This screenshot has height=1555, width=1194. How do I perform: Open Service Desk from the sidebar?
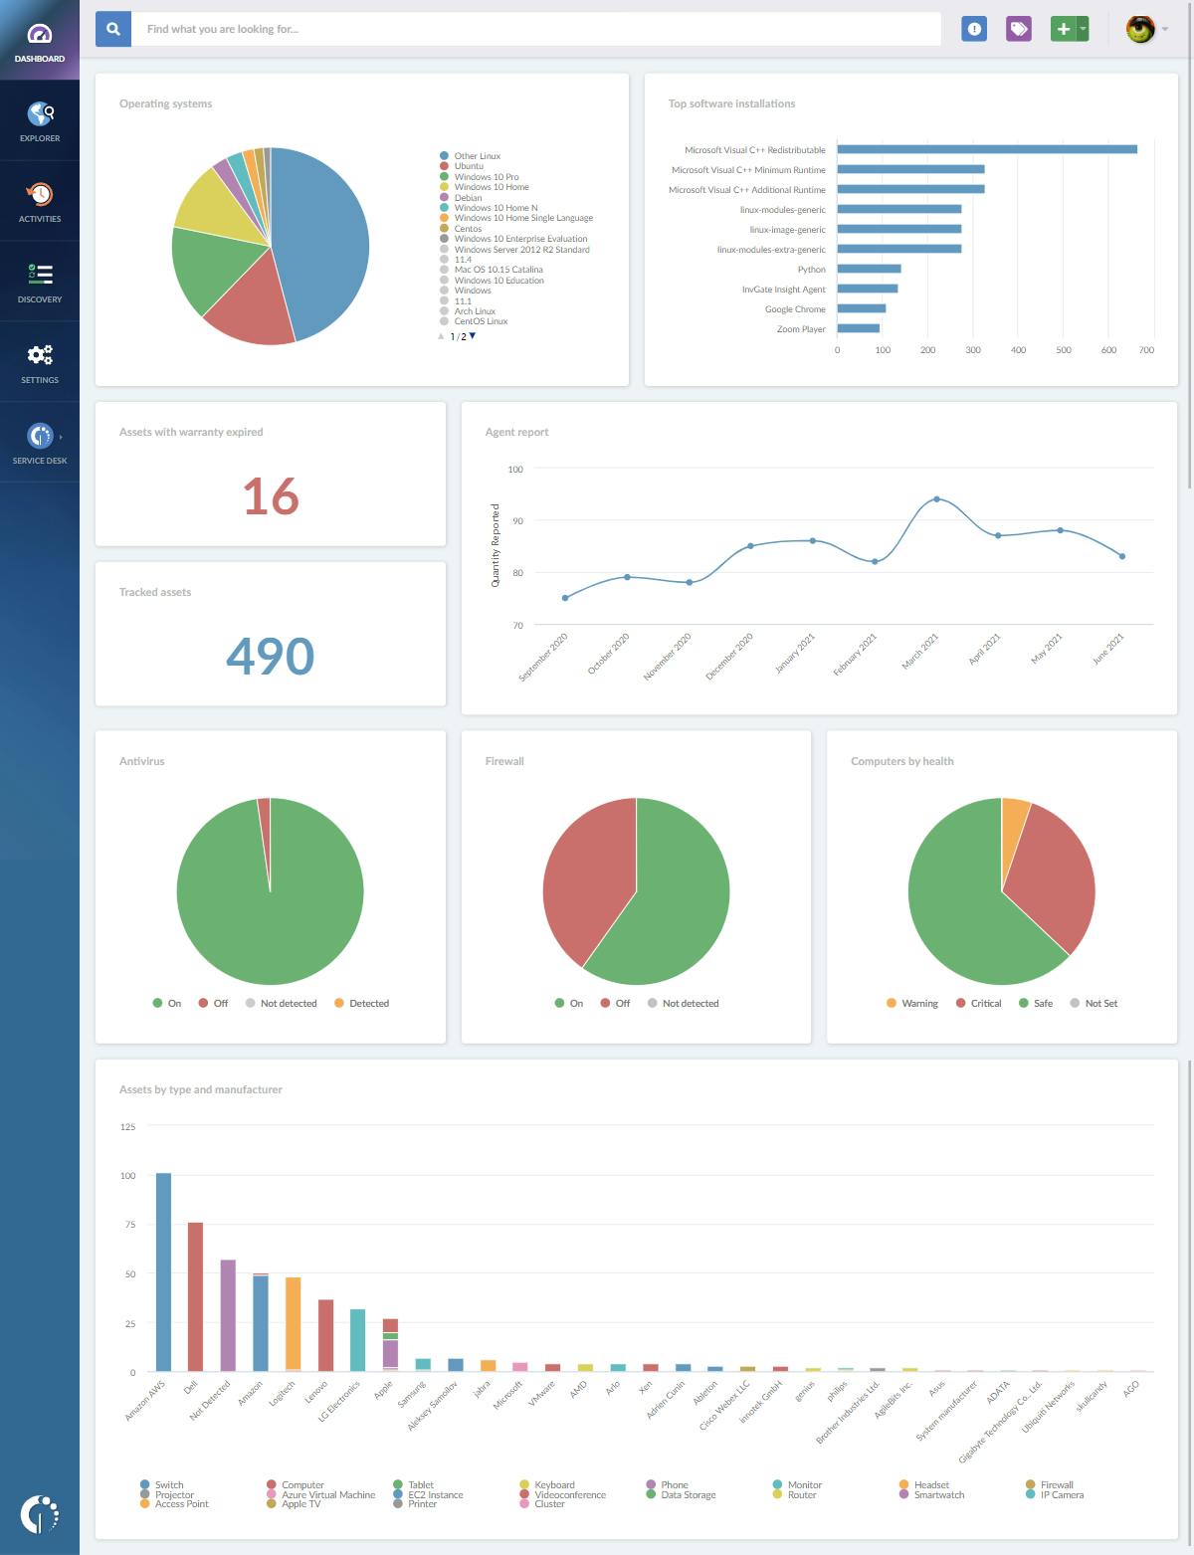pyautogui.click(x=39, y=442)
